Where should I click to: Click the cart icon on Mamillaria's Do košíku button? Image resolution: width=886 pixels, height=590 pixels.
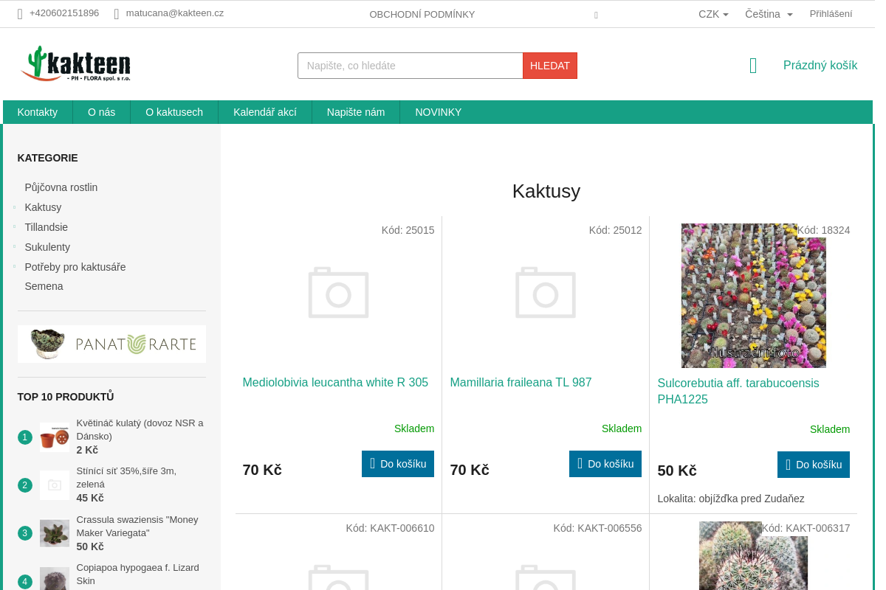pyautogui.click(x=580, y=463)
